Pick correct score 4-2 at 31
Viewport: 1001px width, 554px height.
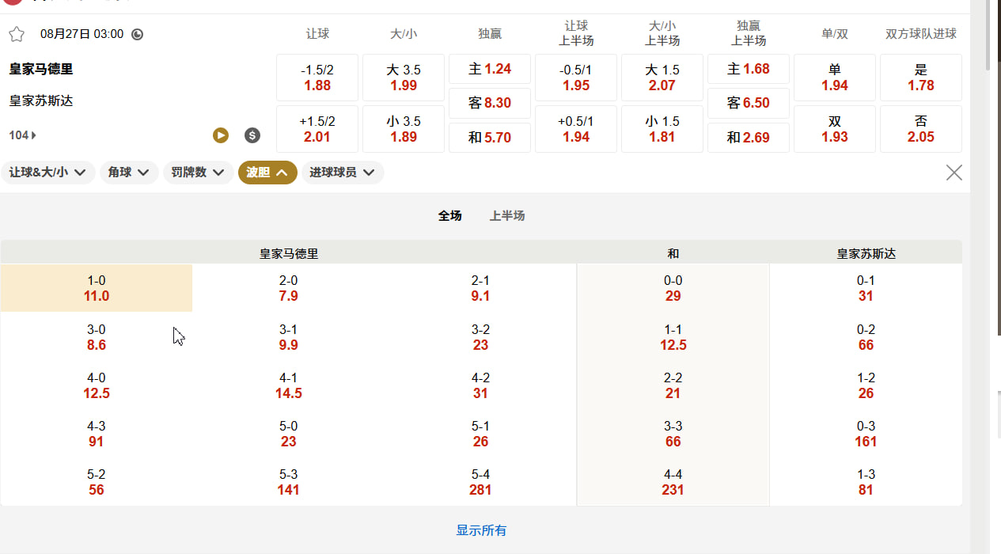[x=480, y=385]
